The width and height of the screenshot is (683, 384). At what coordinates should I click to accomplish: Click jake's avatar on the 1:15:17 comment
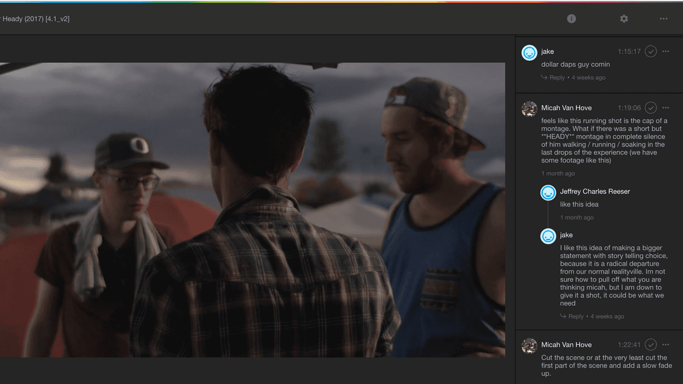tap(529, 53)
